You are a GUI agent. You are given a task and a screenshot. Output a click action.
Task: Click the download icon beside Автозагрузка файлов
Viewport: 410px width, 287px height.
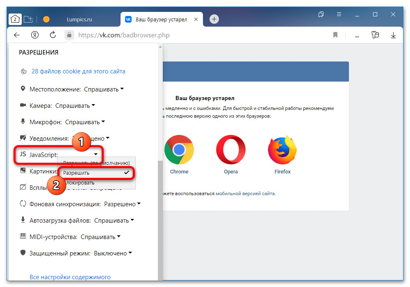click(x=23, y=220)
